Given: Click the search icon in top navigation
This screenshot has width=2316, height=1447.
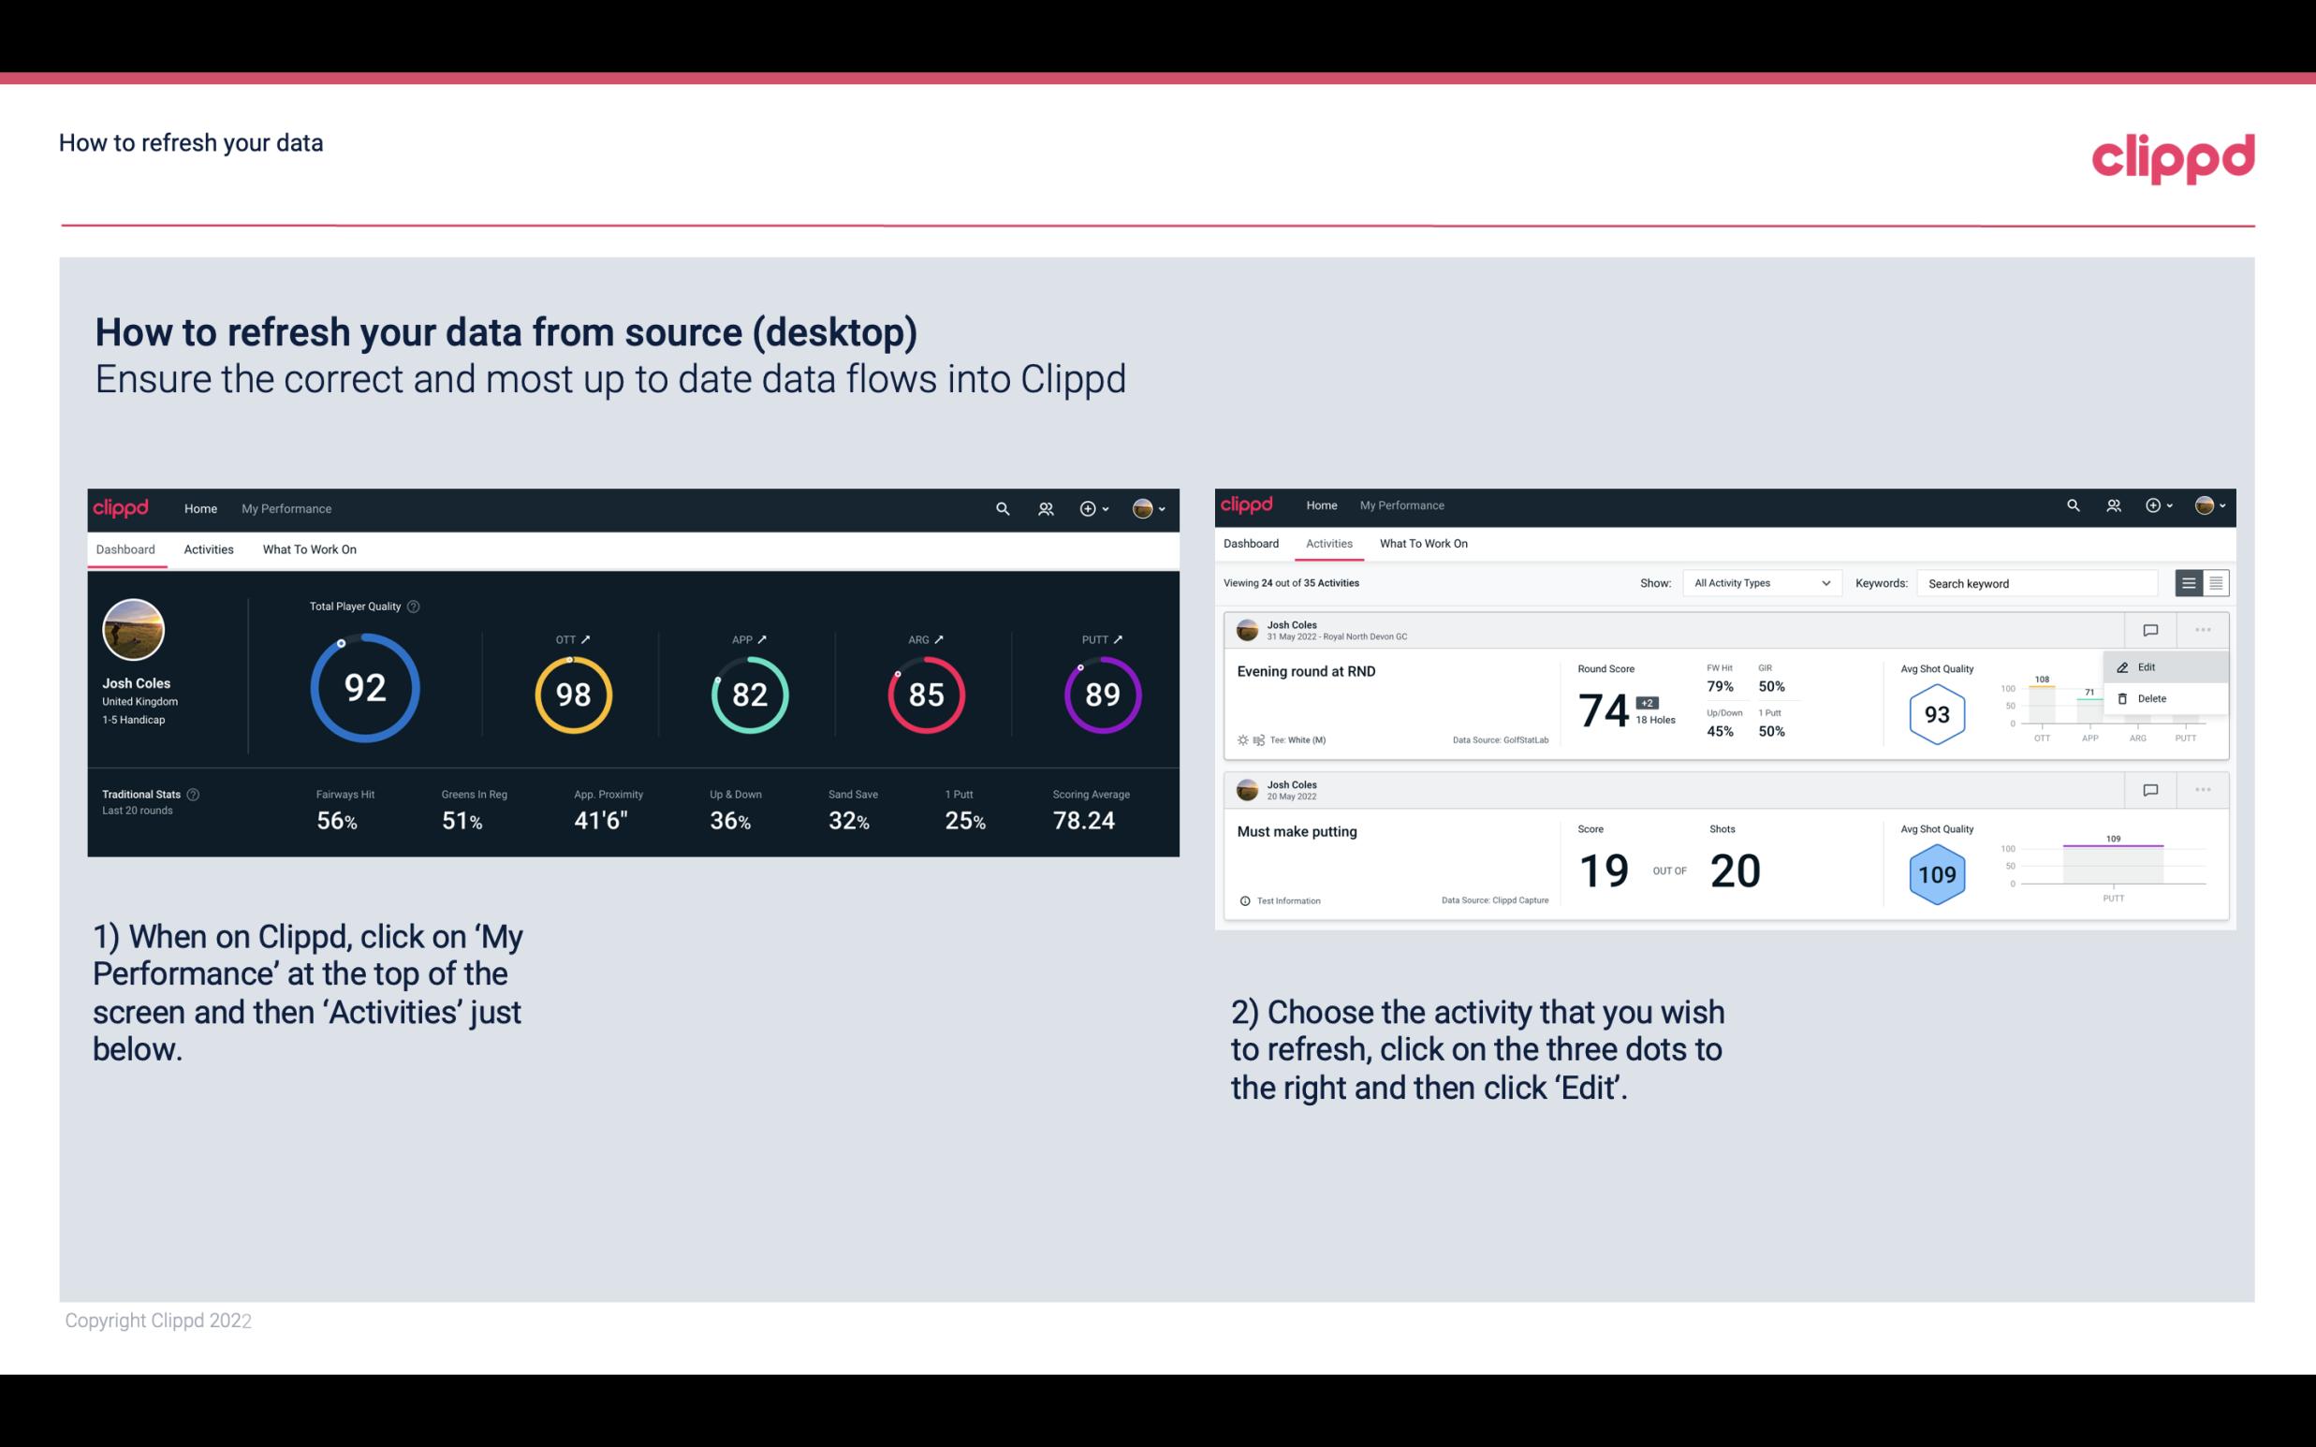Looking at the screenshot, I should tap(1001, 508).
